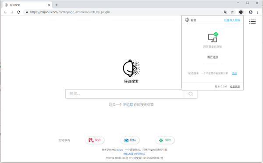
Task: Click 检查更新 to check for updates
Action: [235, 87]
